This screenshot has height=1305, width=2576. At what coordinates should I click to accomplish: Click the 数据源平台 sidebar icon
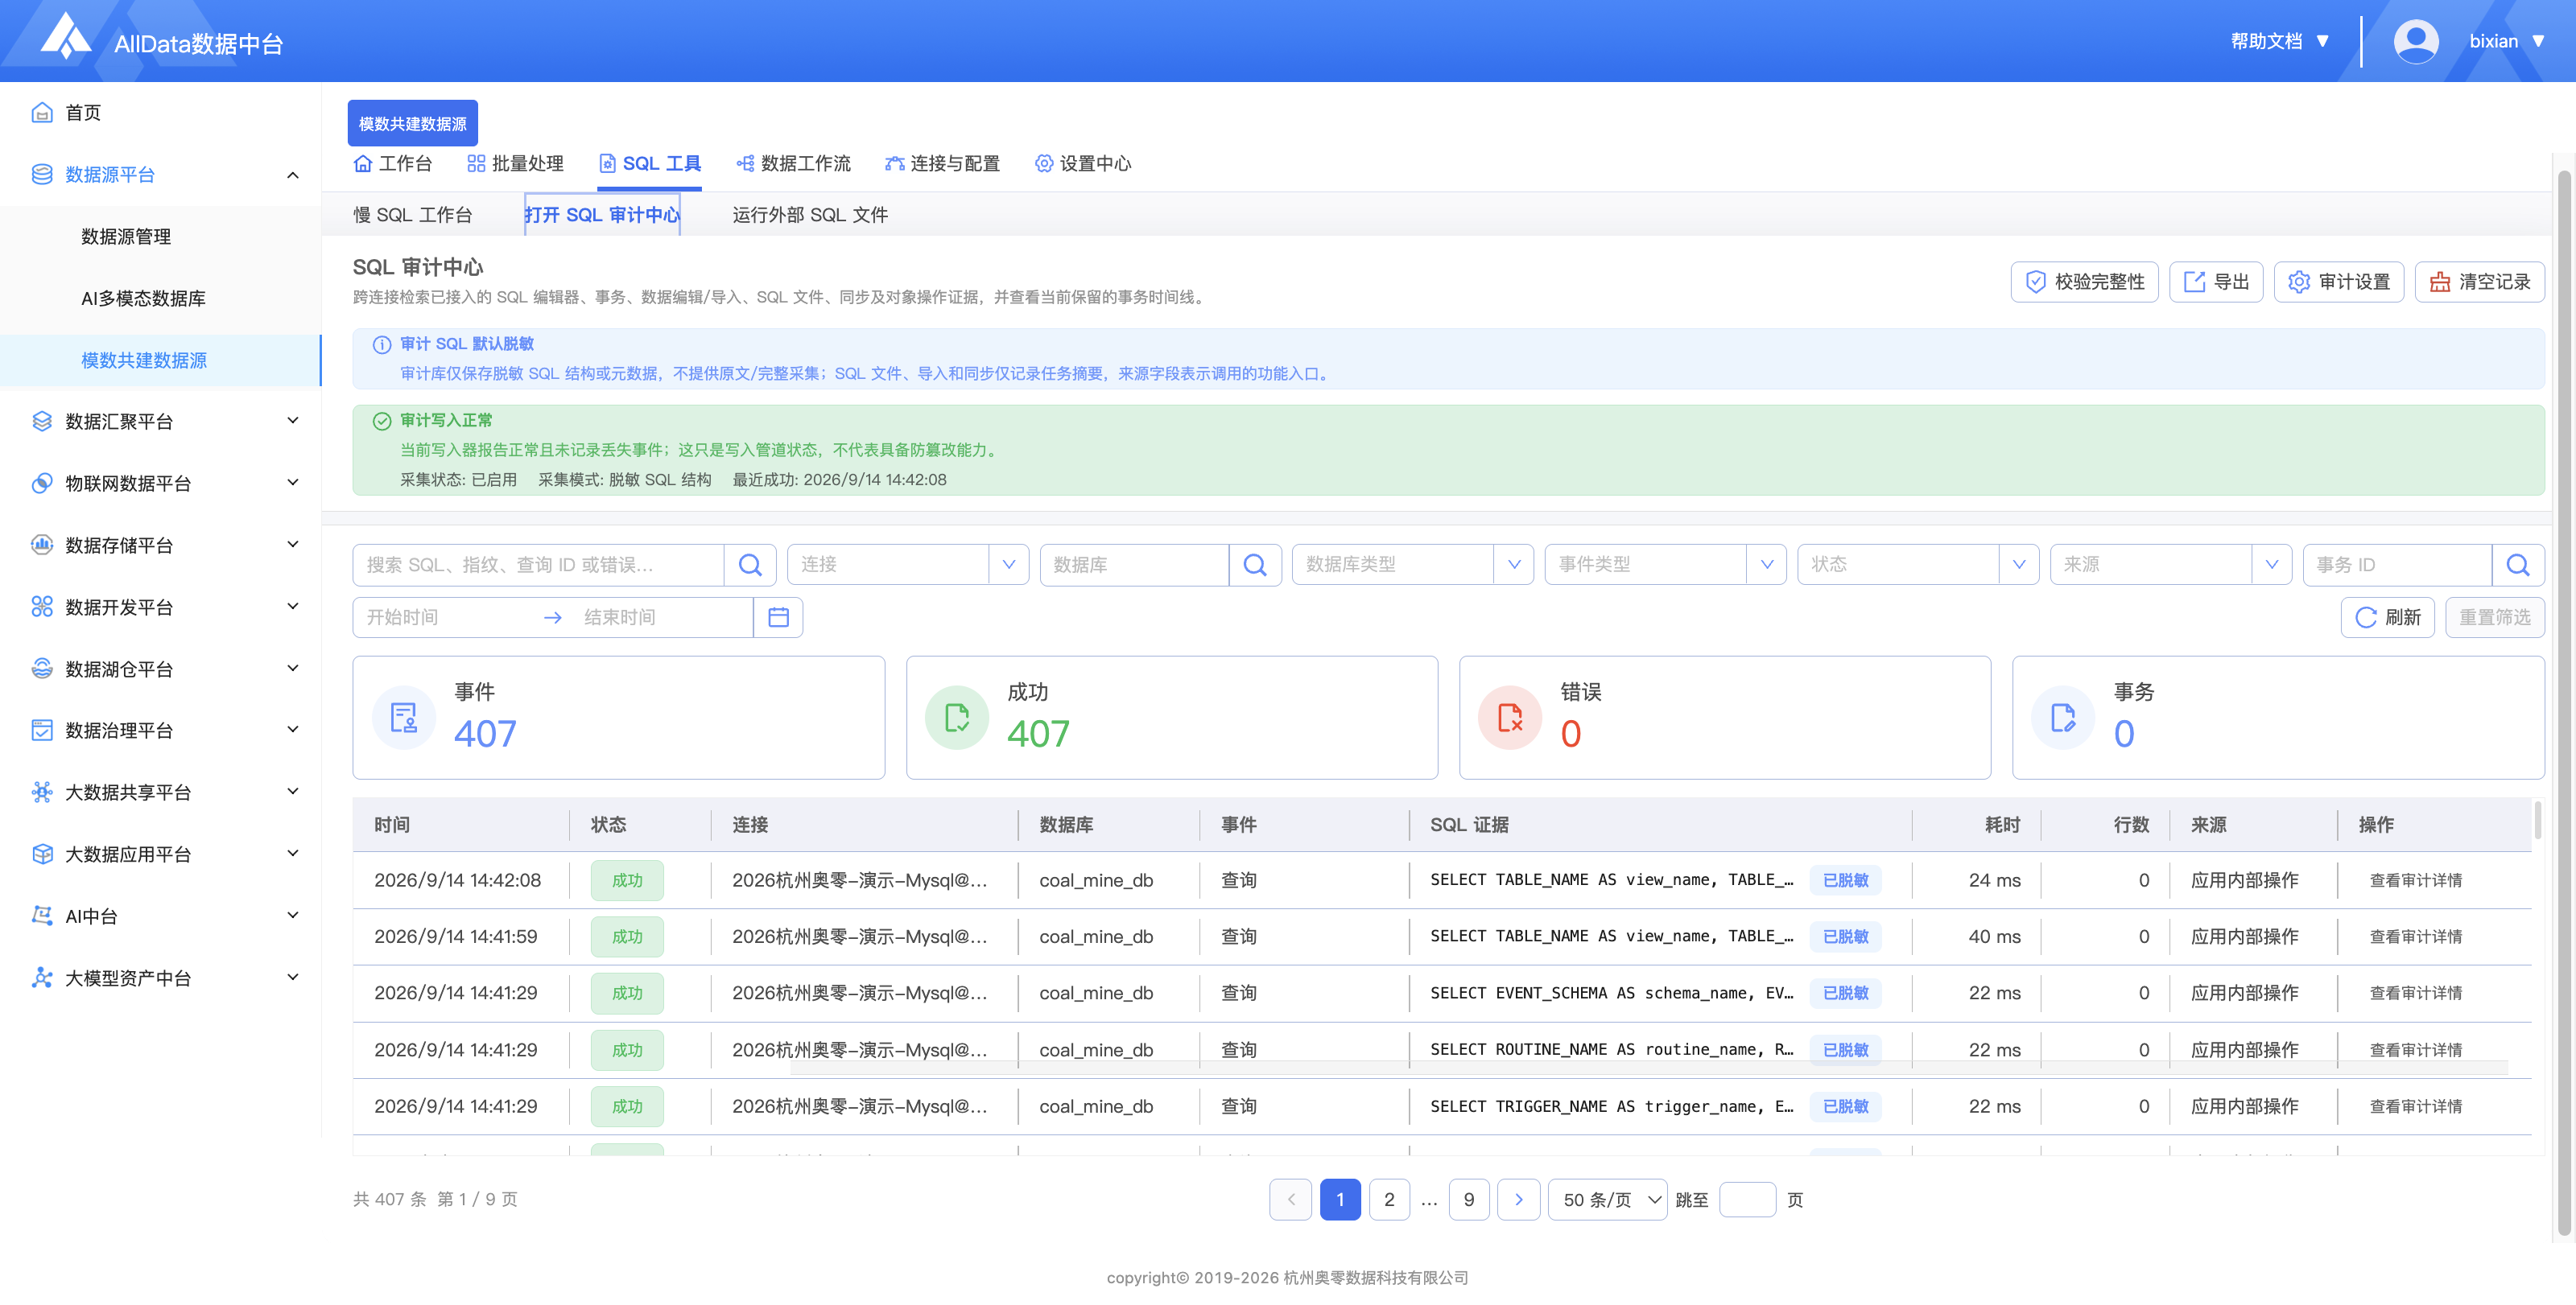(42, 174)
